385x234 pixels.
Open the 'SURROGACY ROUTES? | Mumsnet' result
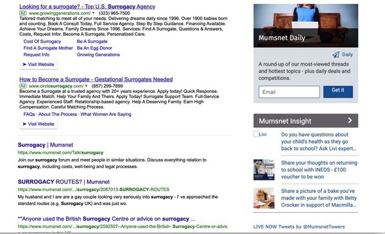click(x=64, y=182)
